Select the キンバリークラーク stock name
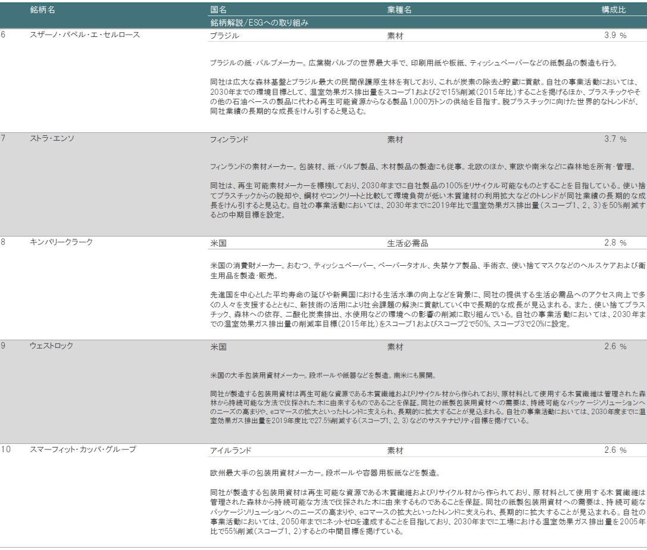The image size is (647, 550). (61, 243)
